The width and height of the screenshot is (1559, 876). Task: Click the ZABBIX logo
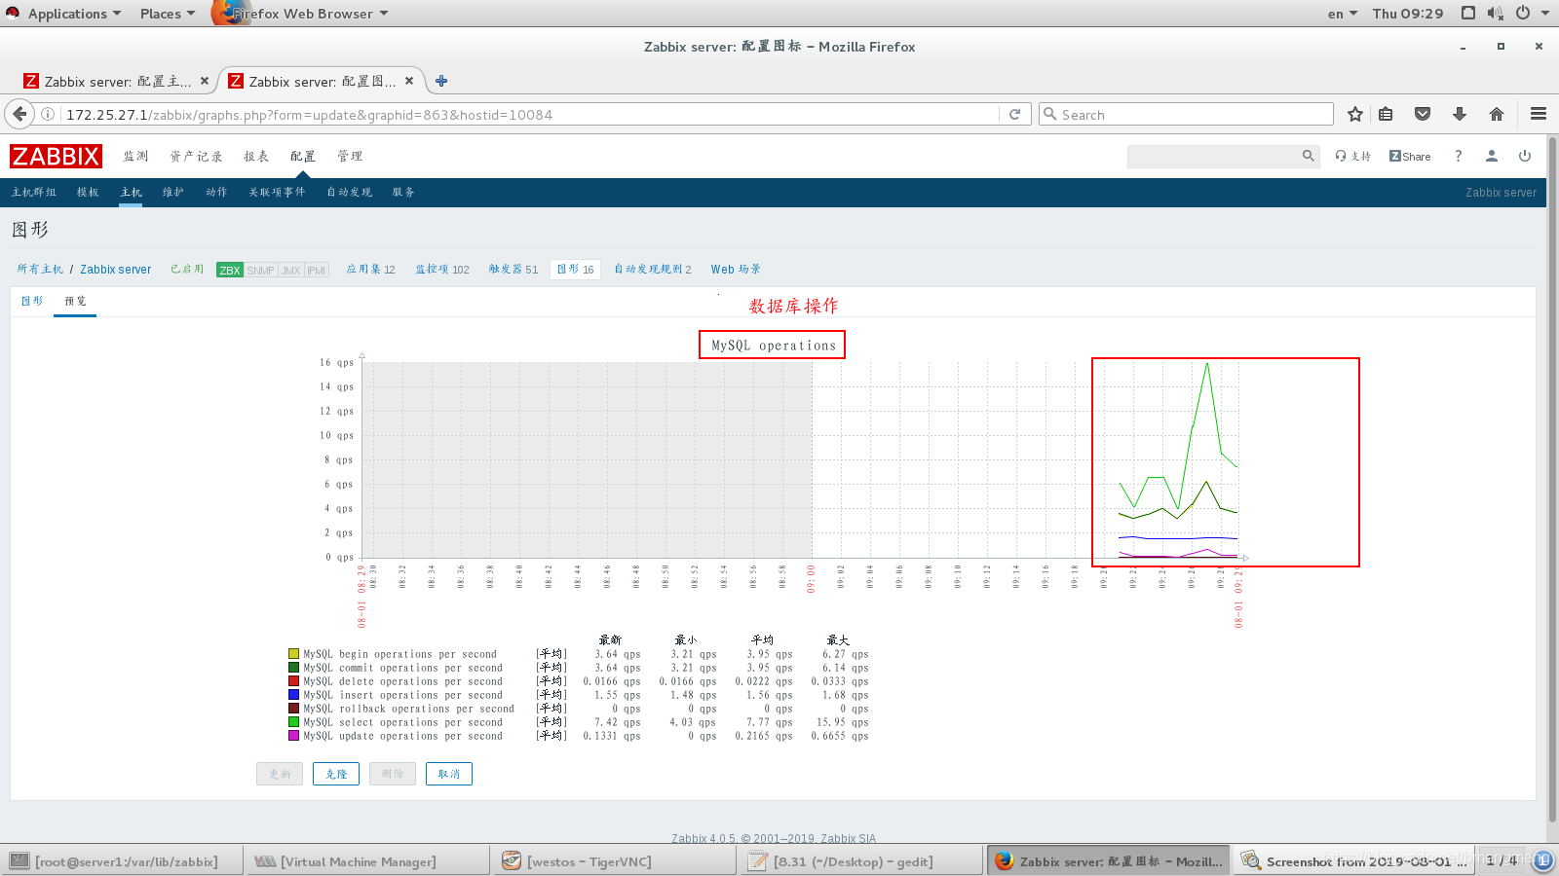tap(56, 156)
